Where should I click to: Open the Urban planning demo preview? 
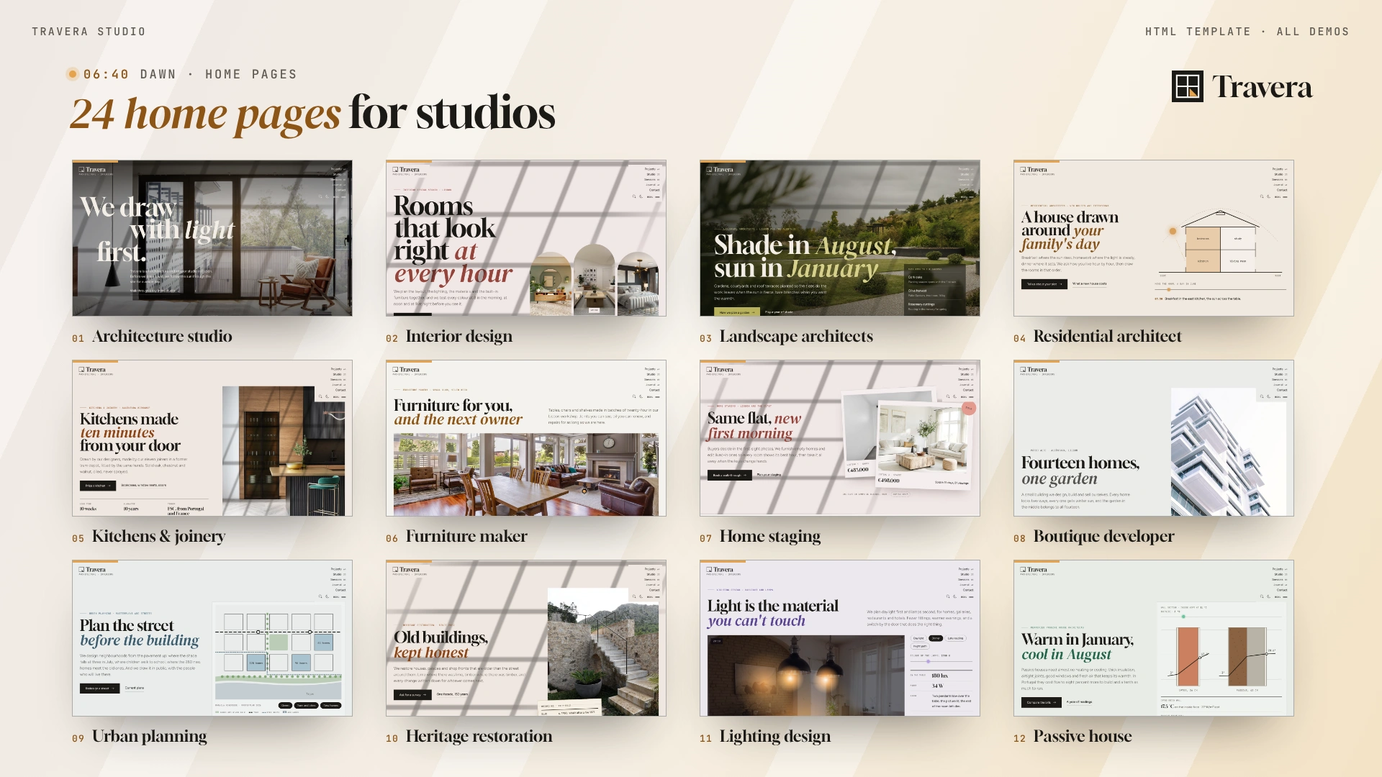212,638
